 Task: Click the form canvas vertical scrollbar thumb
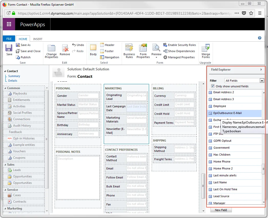(203, 186)
